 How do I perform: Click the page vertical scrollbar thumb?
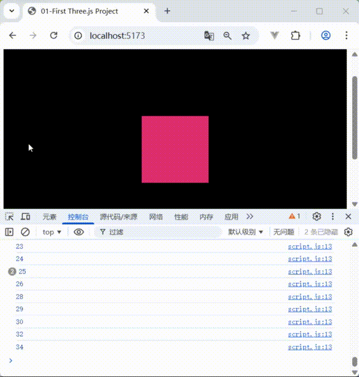[355, 118]
